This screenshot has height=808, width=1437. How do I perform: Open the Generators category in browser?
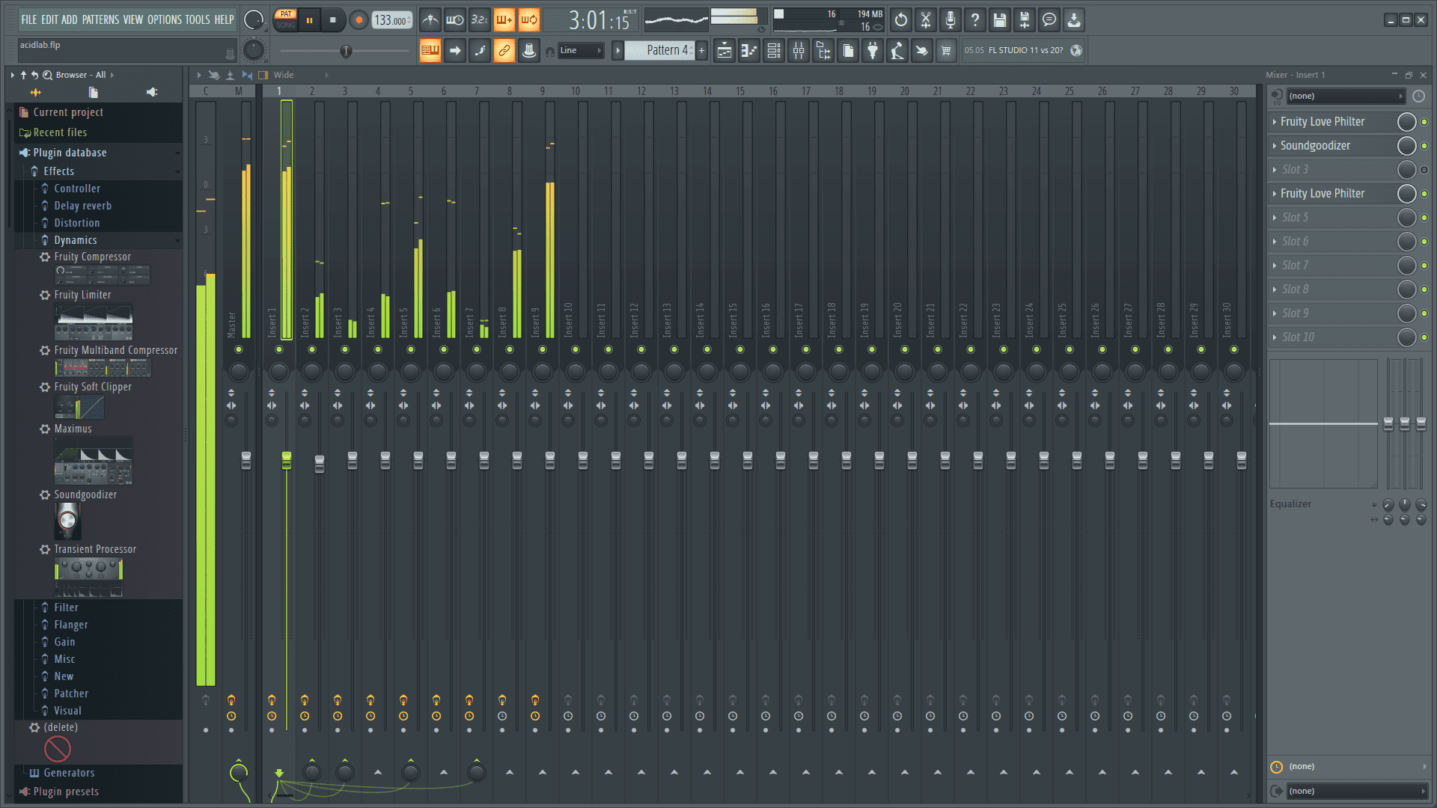click(69, 773)
